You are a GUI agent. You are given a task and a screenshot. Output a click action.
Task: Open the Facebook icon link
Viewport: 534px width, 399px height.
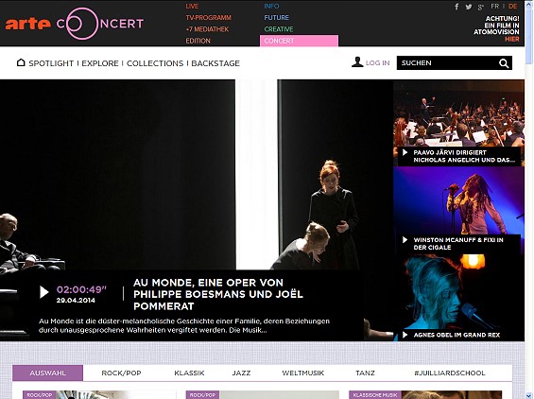[x=456, y=7]
